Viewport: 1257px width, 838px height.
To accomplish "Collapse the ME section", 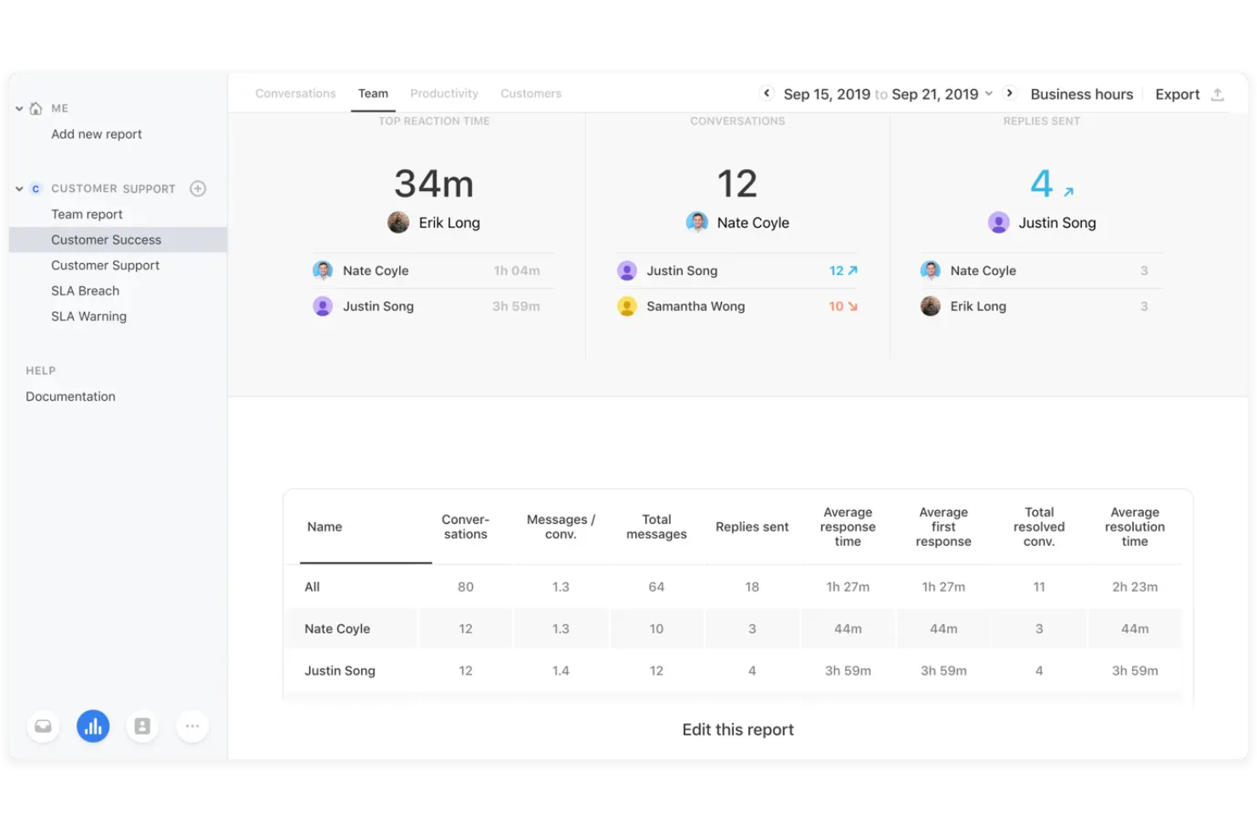I will click(x=19, y=108).
